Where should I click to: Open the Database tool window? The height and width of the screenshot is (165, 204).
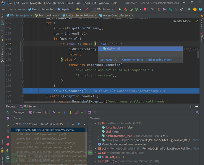point(202,21)
